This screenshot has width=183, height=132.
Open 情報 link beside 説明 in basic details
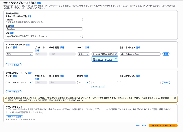click(12, 26)
